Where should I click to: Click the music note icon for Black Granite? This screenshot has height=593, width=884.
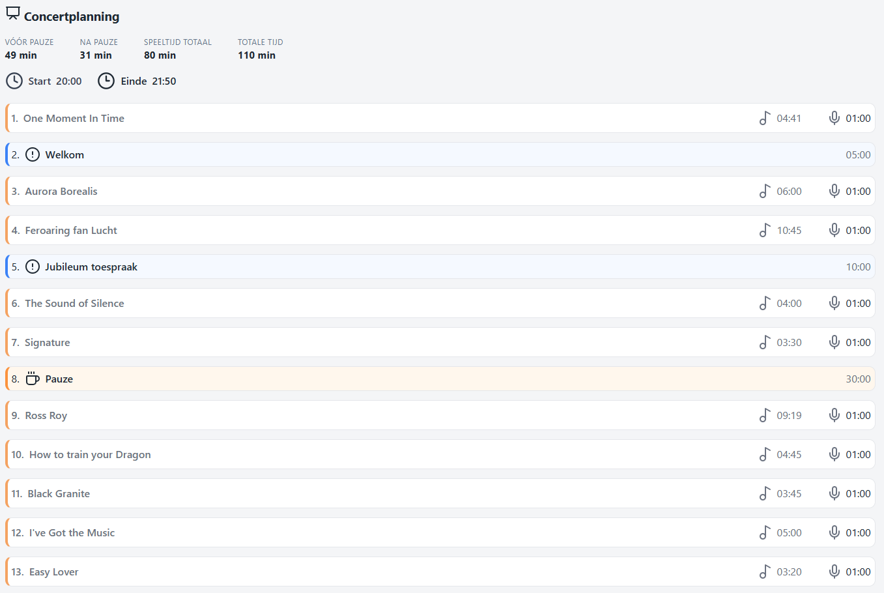pos(765,493)
